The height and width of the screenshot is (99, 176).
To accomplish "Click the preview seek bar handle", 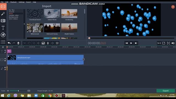I will coord(89,38).
